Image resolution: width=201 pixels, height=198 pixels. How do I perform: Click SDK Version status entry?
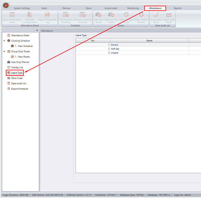pyautogui.click(x=47, y=195)
